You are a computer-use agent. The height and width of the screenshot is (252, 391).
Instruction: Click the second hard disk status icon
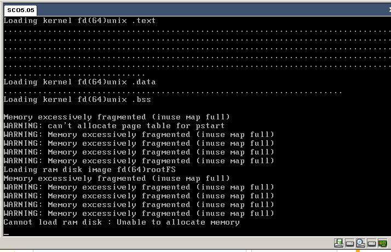pyautogui.click(x=371, y=243)
